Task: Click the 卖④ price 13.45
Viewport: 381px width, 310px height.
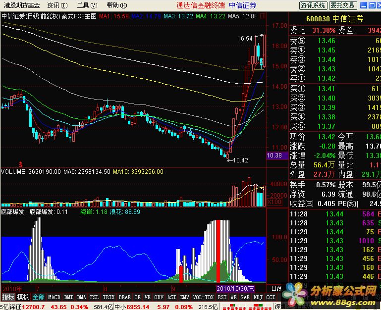Action: coord(327,50)
